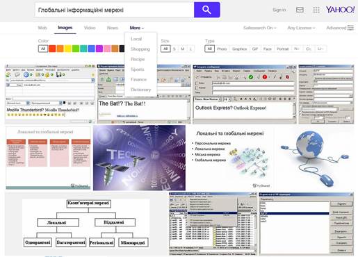Choose Shopping from the More menu

tap(140, 49)
